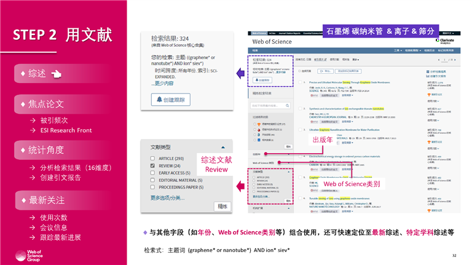The height and width of the screenshot is (265, 472).
Task: Open language dropdown 简体中文
Action: point(449,33)
